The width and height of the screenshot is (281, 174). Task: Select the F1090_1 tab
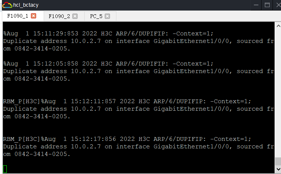pos(17,16)
